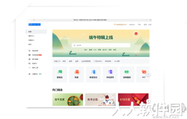Go back with the browser back arrow
Screen dimensions: 187x119
click(28, 20)
